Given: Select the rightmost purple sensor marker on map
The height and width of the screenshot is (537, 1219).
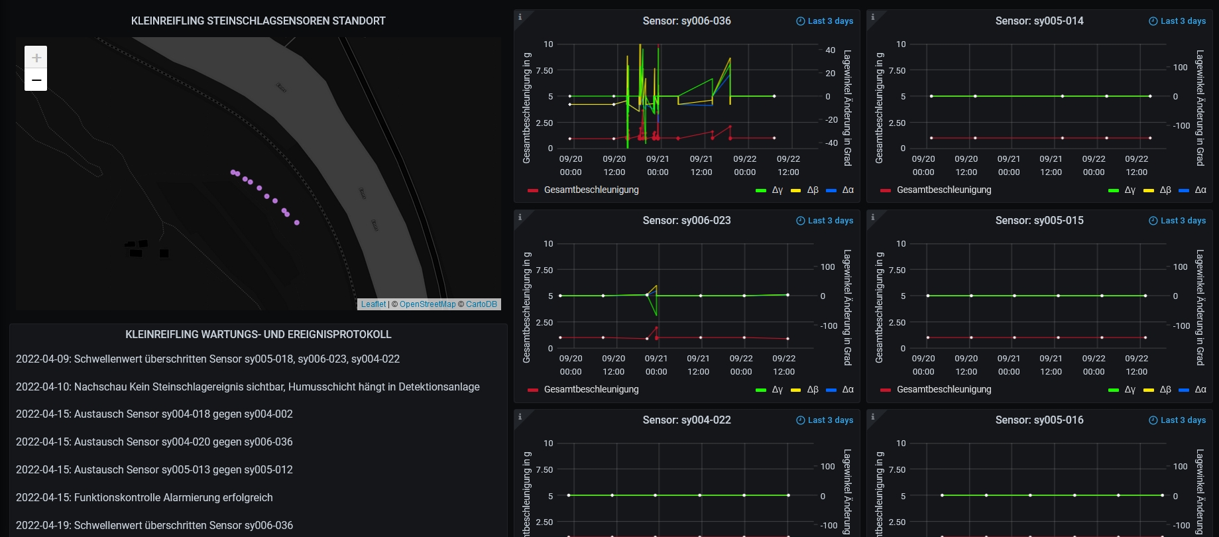Looking at the screenshot, I should click(x=297, y=223).
